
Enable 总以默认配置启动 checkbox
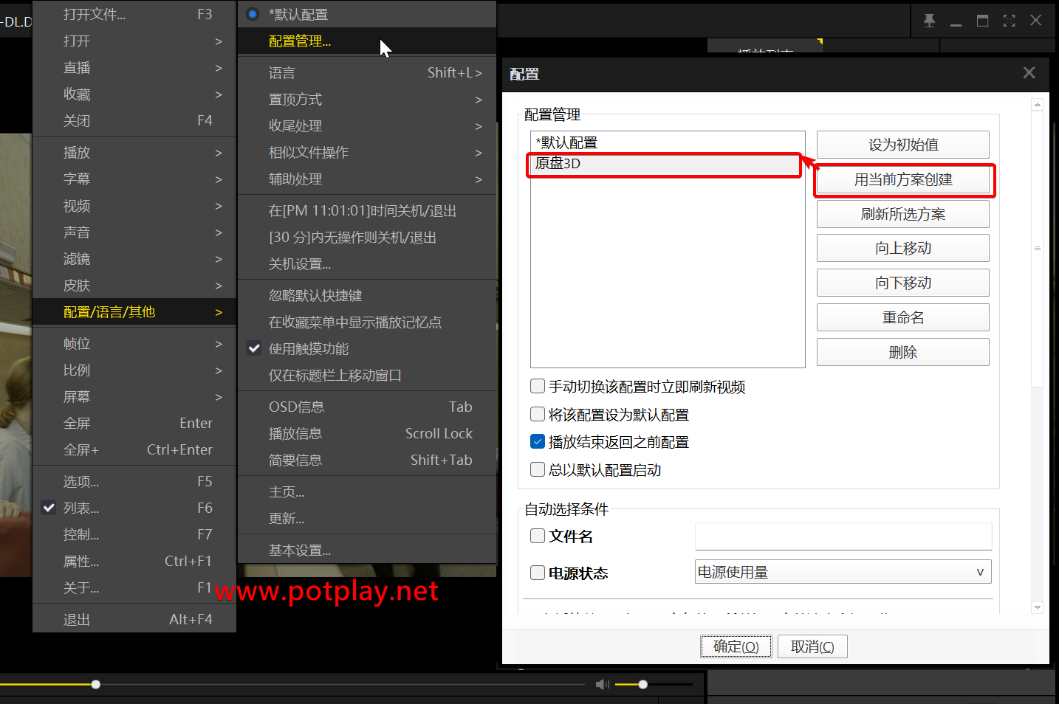click(x=538, y=469)
